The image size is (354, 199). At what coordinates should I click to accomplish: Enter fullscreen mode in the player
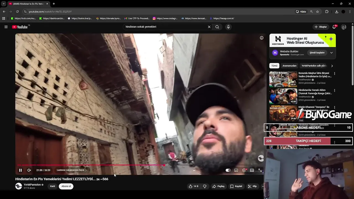click(260, 170)
